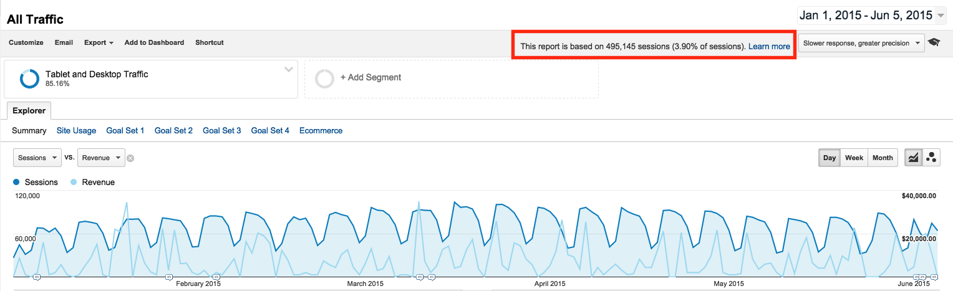Switch to line chart view icon

click(913, 158)
